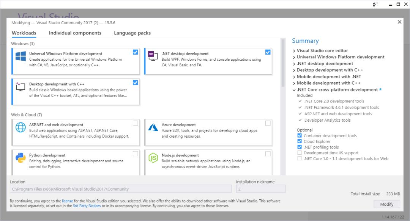Uncheck Desktop development with C++ workload

click(x=135, y=83)
